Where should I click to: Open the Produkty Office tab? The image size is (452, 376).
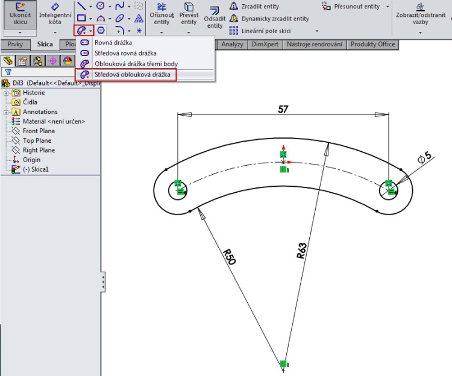click(372, 45)
